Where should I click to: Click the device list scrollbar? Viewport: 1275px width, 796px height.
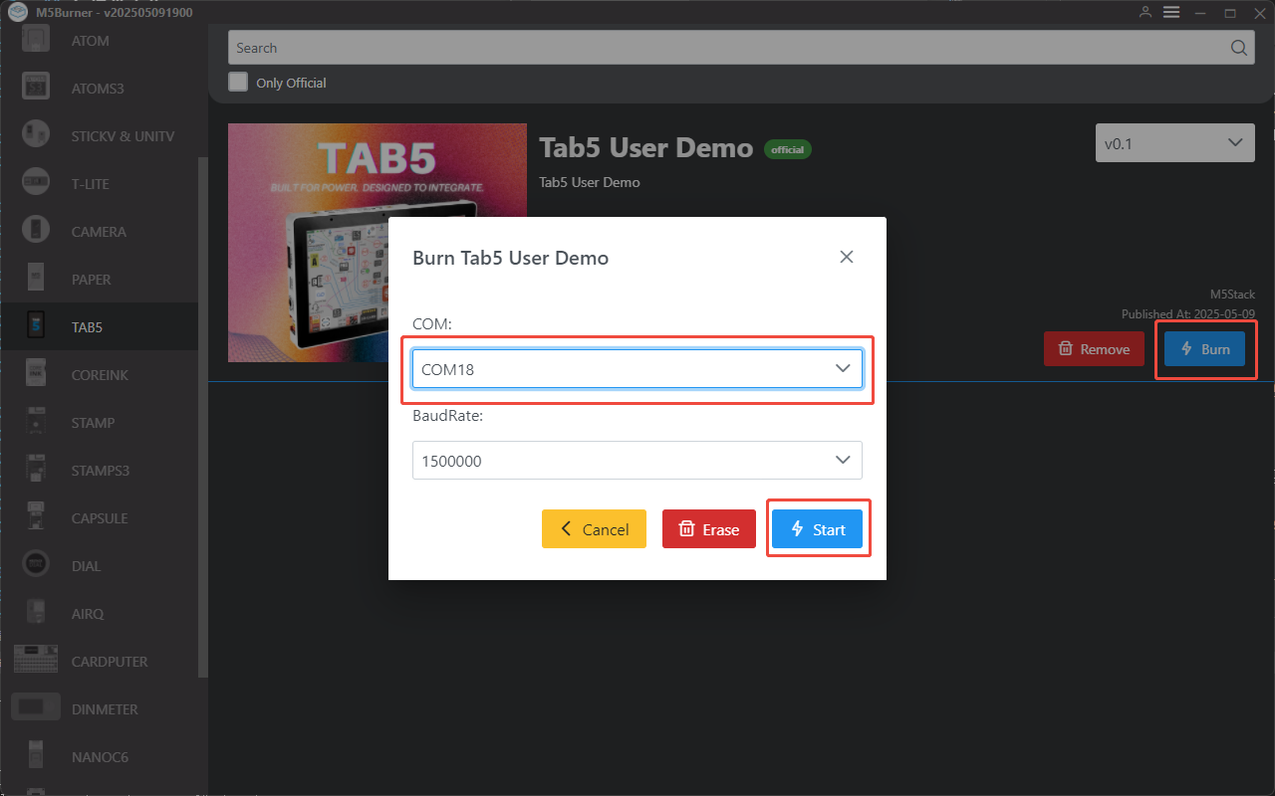[203, 418]
